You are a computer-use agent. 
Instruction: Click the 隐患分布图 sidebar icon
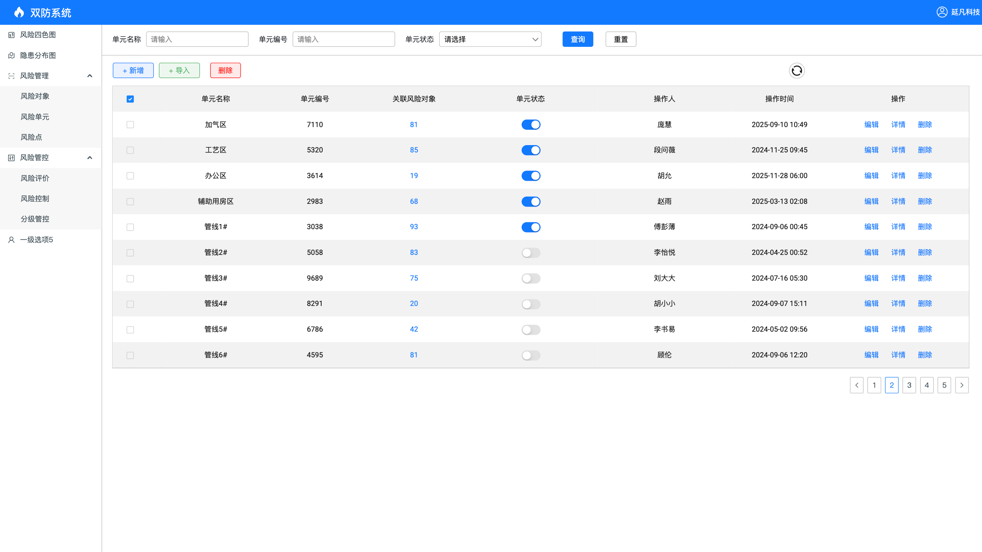[x=12, y=55]
